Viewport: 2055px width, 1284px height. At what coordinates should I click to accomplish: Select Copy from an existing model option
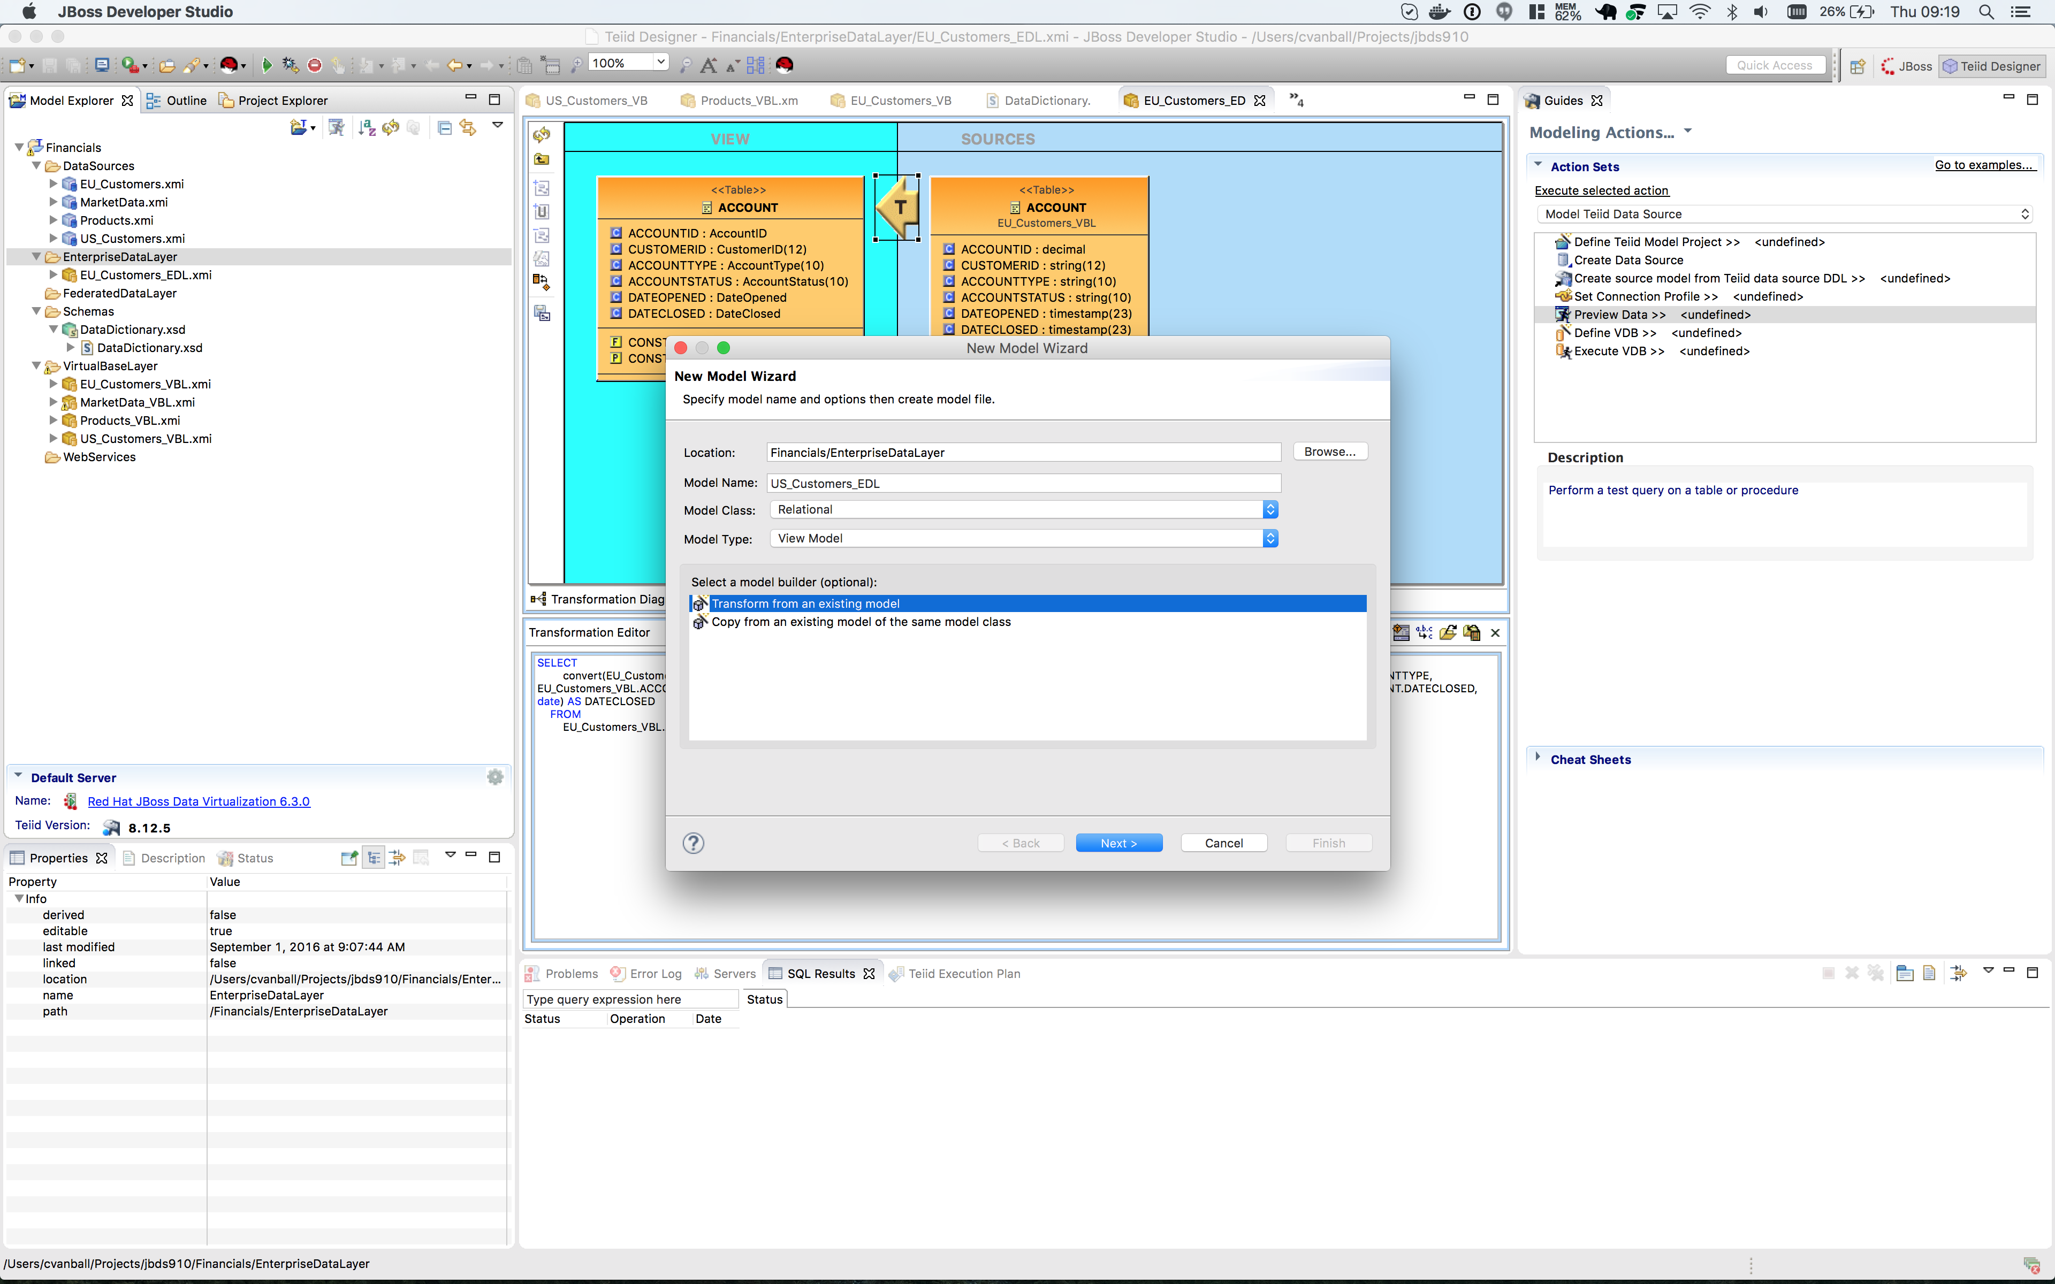(x=860, y=622)
